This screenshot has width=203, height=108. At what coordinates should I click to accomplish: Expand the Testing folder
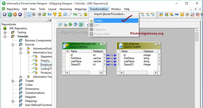click(5, 33)
